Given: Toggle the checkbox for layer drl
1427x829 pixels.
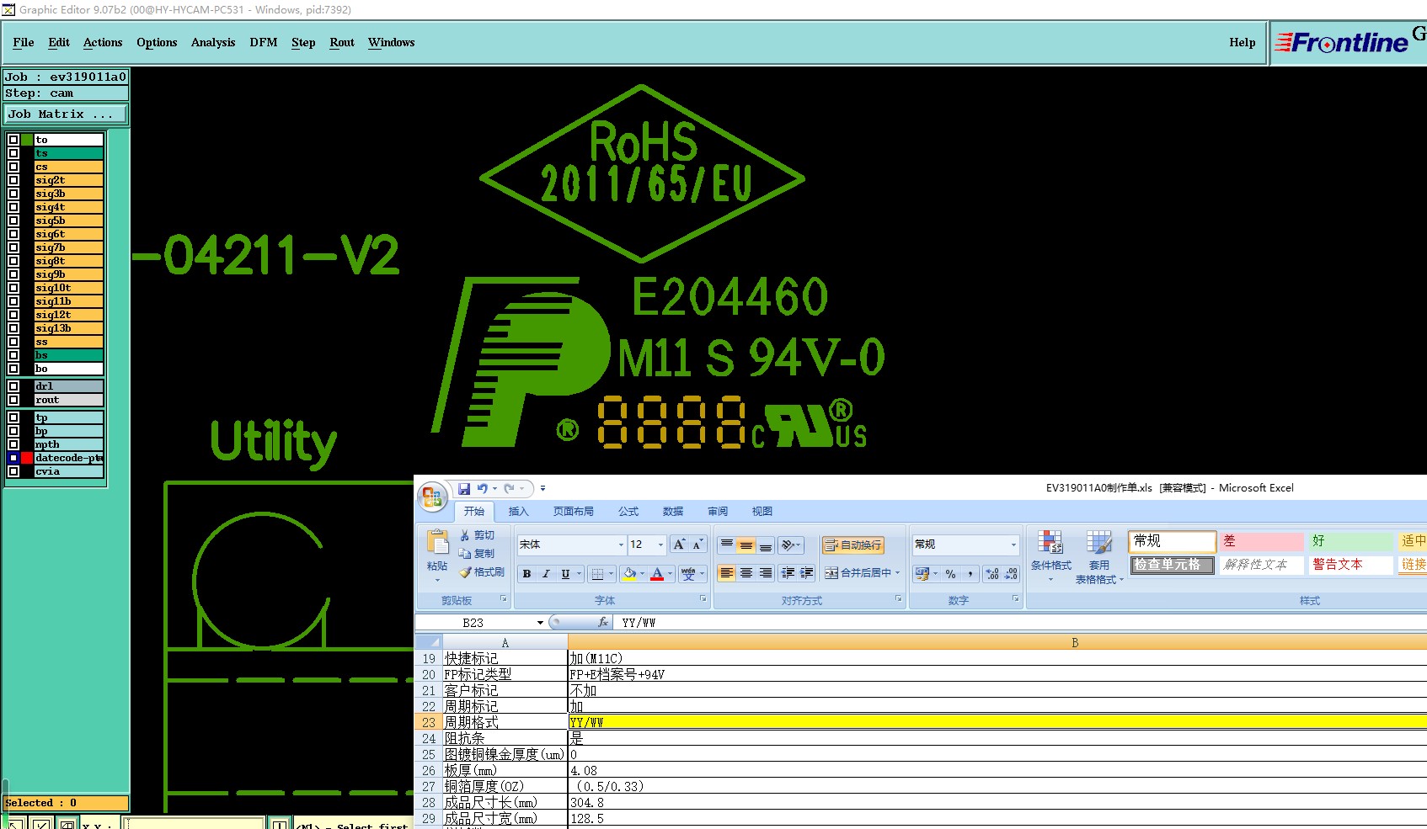Looking at the screenshot, I should tap(13, 386).
